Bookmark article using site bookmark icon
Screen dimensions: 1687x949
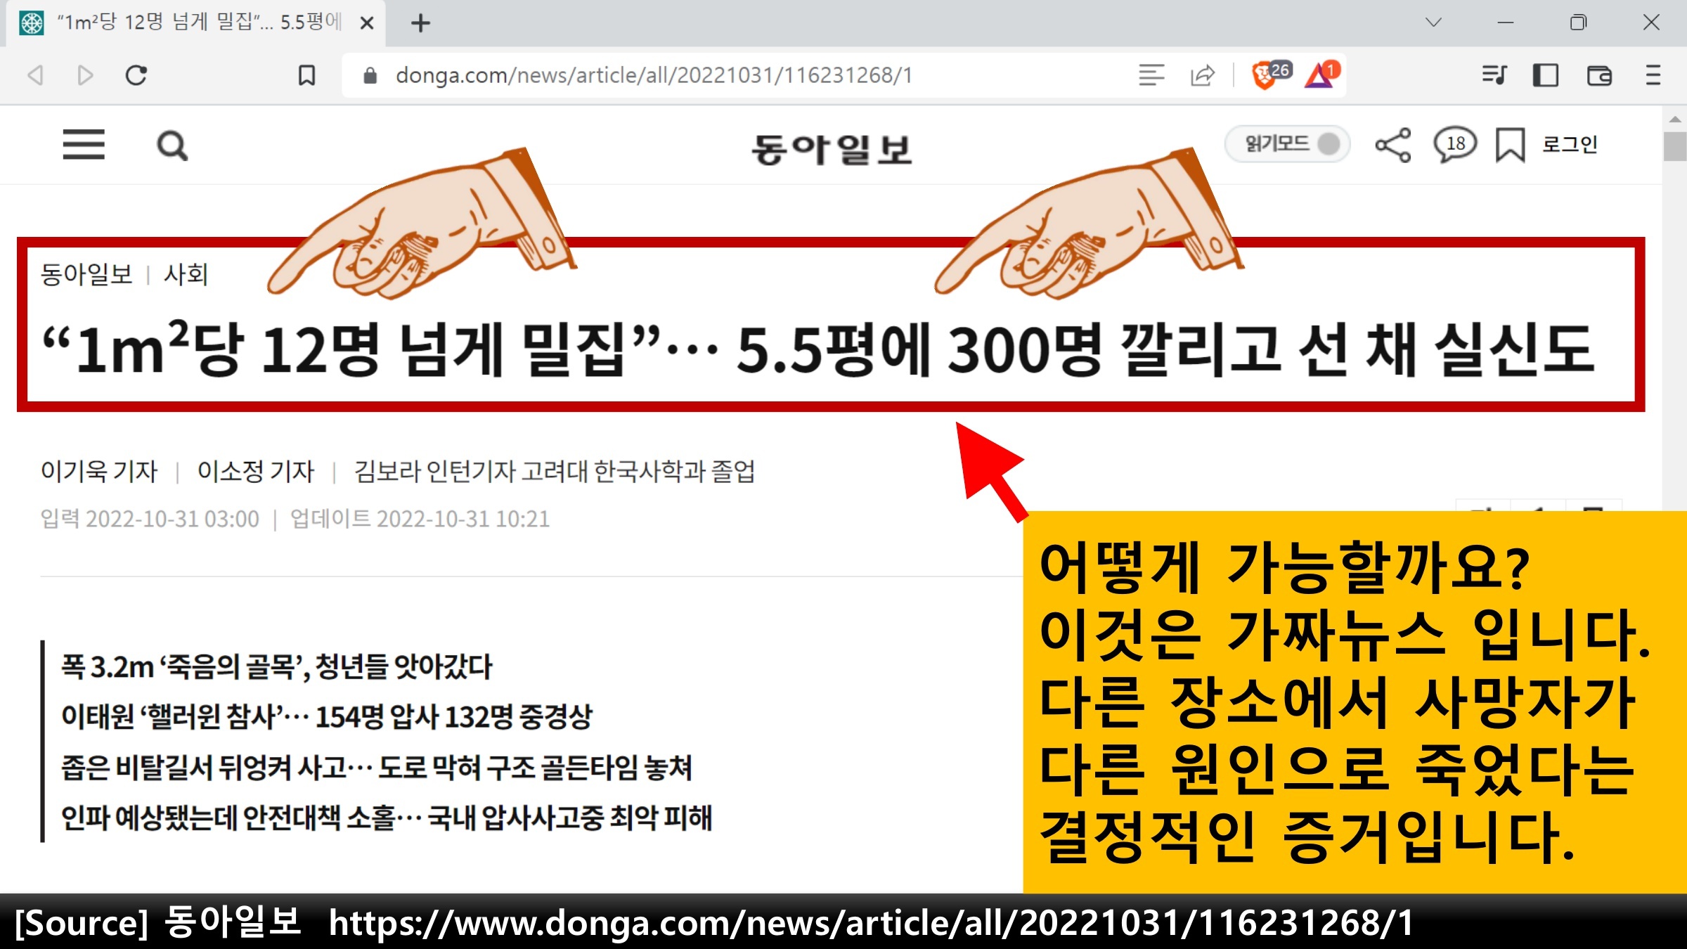[1510, 146]
